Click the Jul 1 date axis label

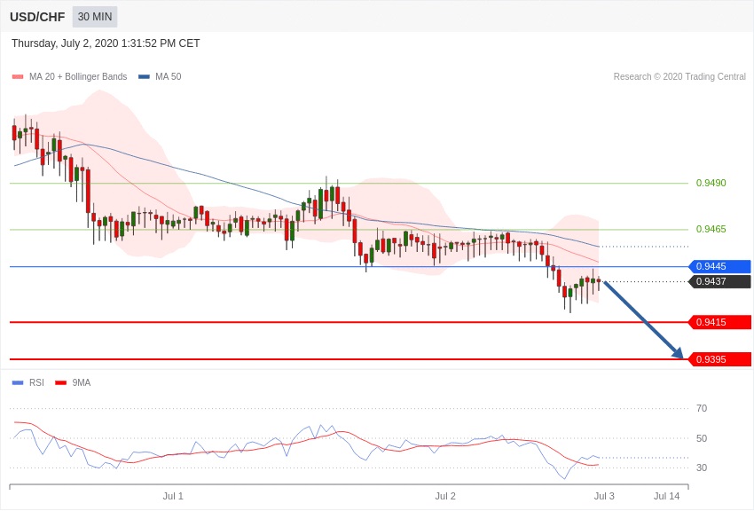click(x=173, y=496)
